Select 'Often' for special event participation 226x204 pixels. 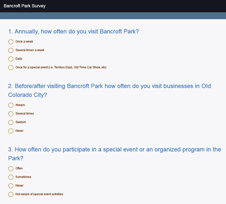(x=11, y=169)
